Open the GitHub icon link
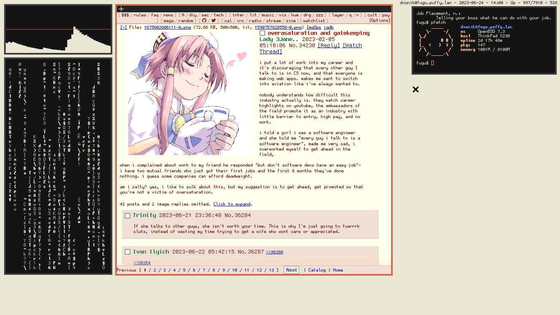Image resolution: width=560 pixels, height=315 pixels. click(204, 21)
